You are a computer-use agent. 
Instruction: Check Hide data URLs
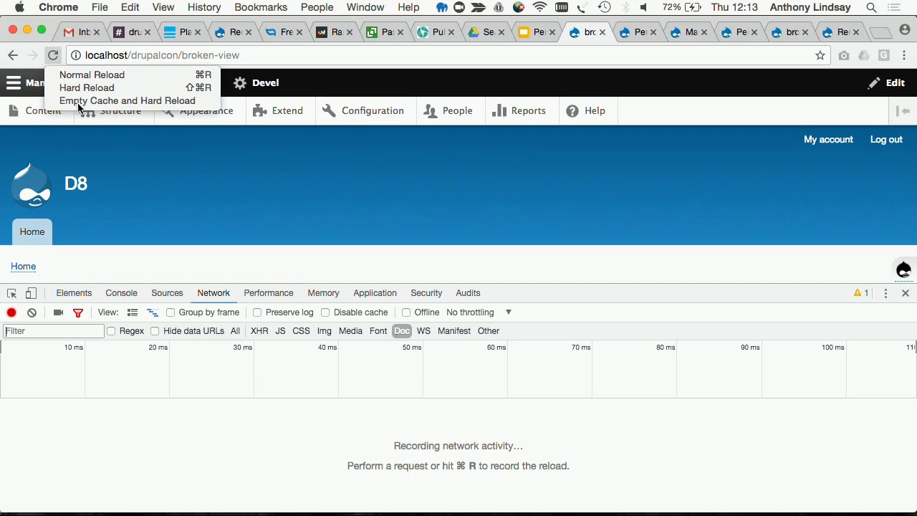(155, 331)
